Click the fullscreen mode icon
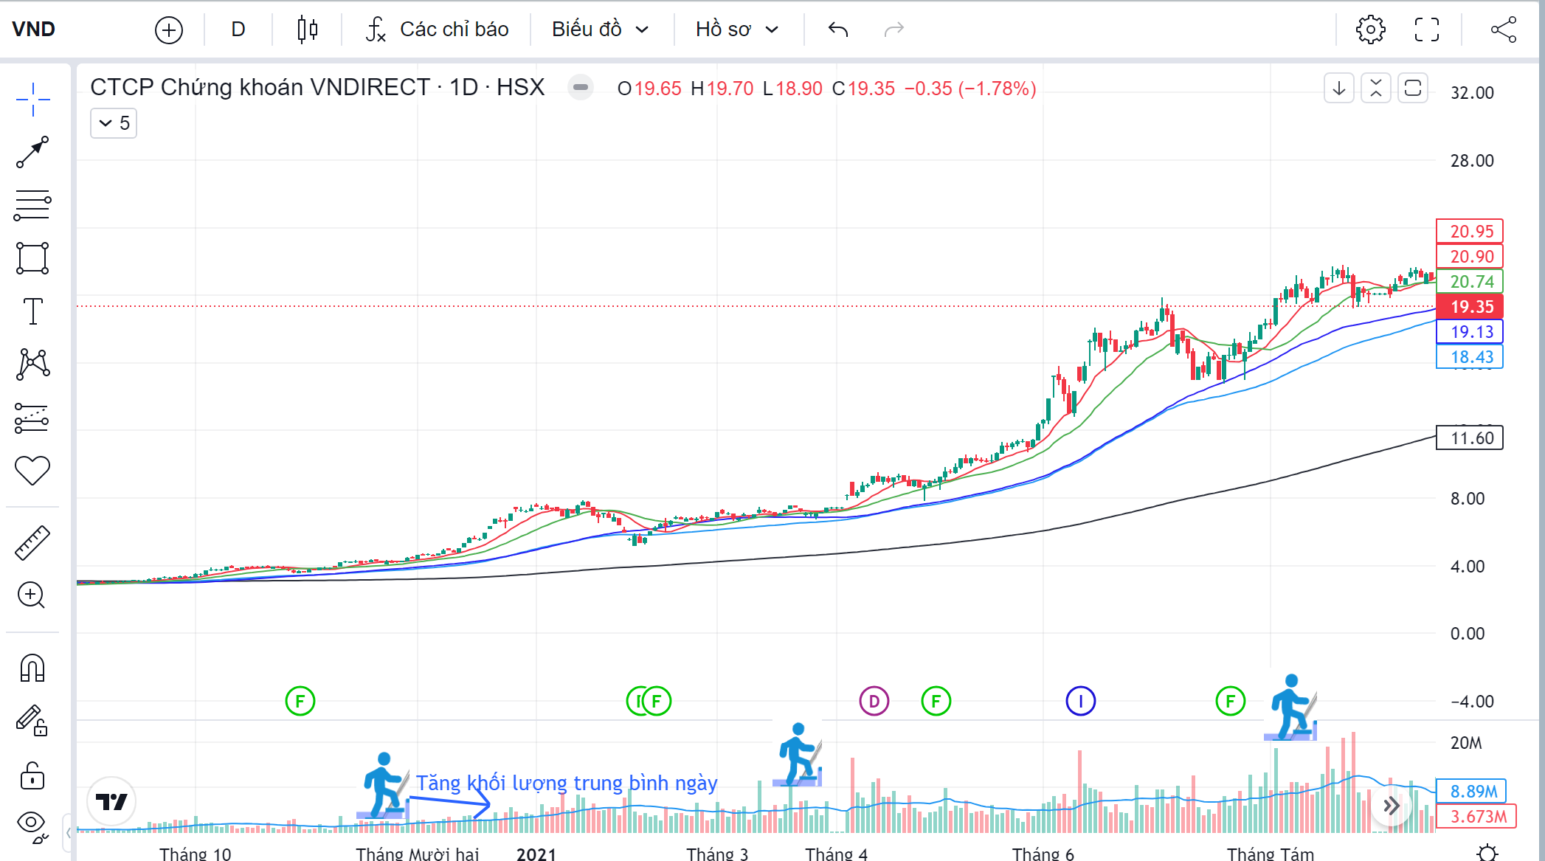This screenshot has height=861, width=1545. click(1426, 30)
